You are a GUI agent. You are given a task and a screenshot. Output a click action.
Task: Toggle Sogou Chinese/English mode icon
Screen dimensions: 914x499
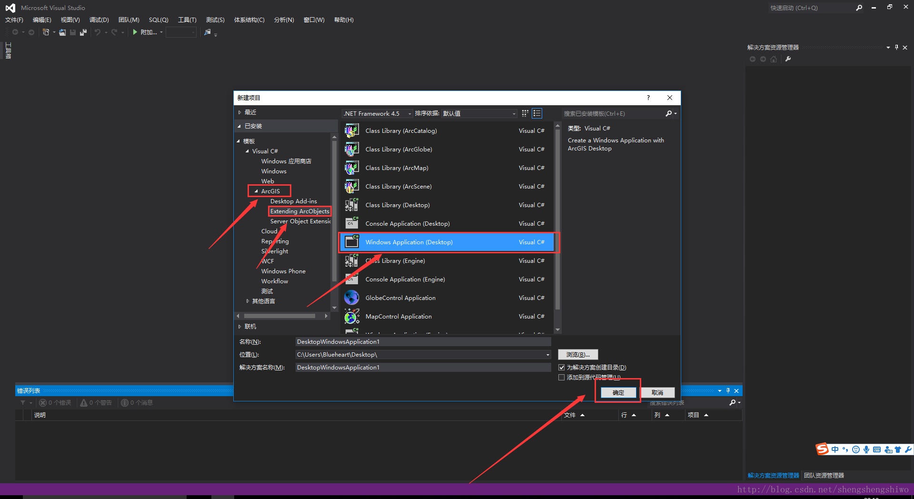click(835, 449)
